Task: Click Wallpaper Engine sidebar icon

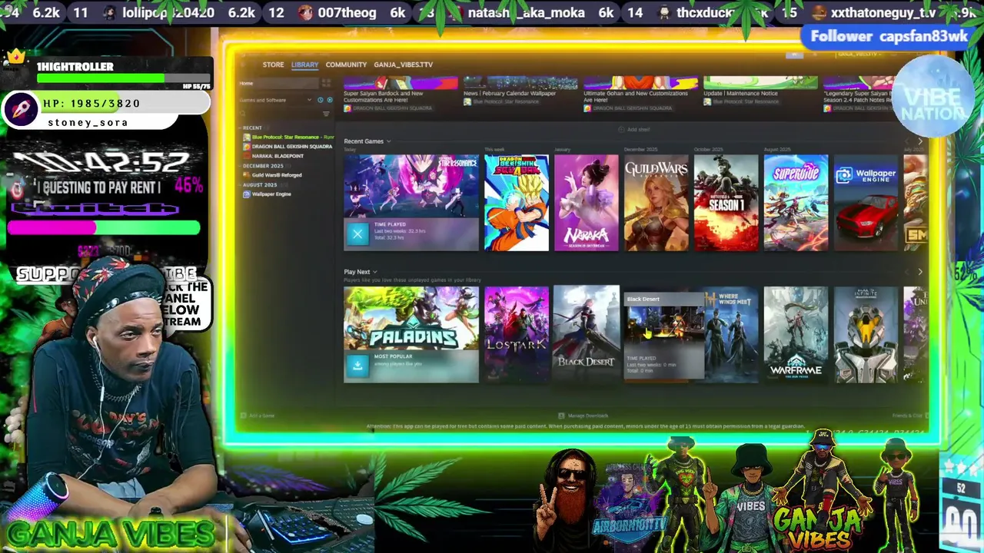Action: point(247,194)
